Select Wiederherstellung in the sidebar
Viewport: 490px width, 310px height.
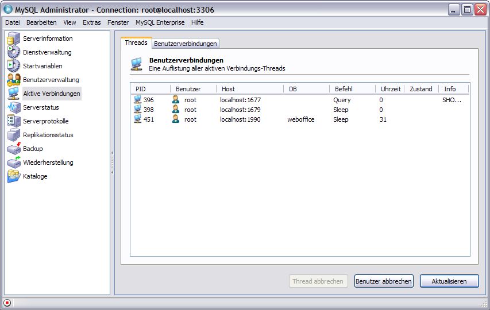pos(48,162)
